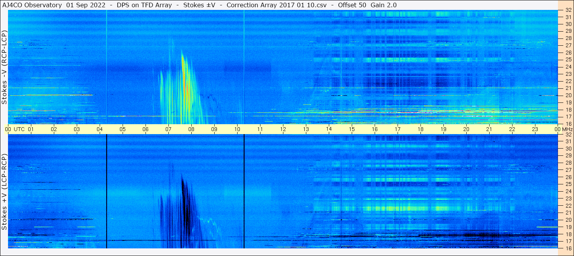Select the 18 hour tick on time axis

tap(420, 129)
